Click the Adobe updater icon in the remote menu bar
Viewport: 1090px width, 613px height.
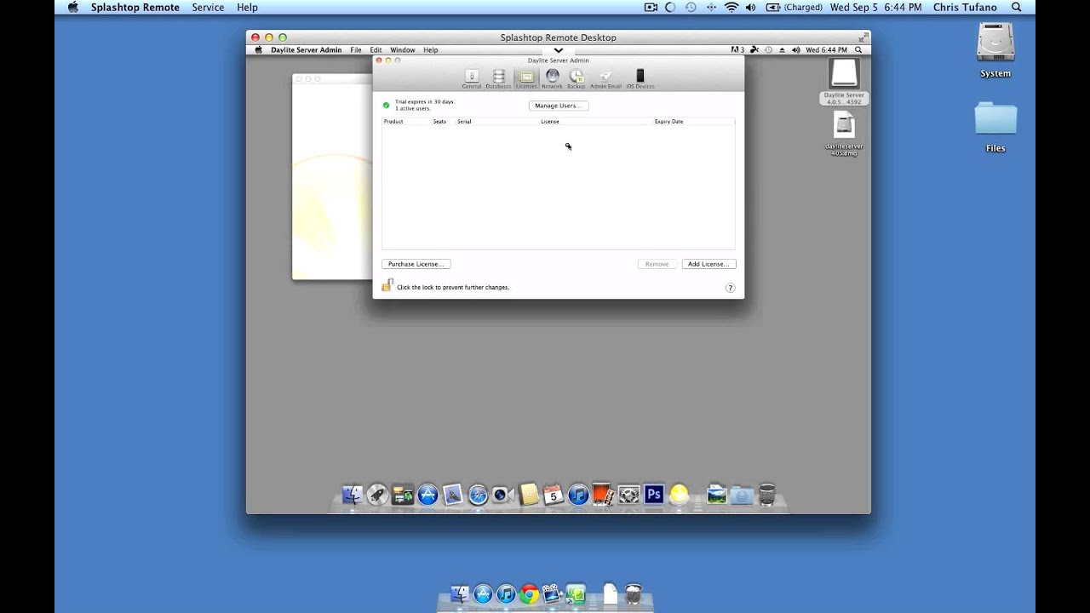(737, 50)
